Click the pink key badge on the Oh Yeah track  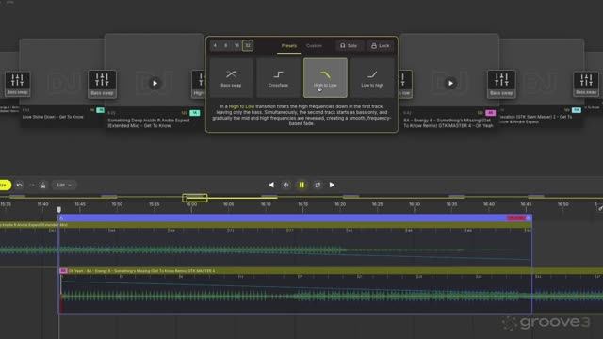(x=63, y=271)
